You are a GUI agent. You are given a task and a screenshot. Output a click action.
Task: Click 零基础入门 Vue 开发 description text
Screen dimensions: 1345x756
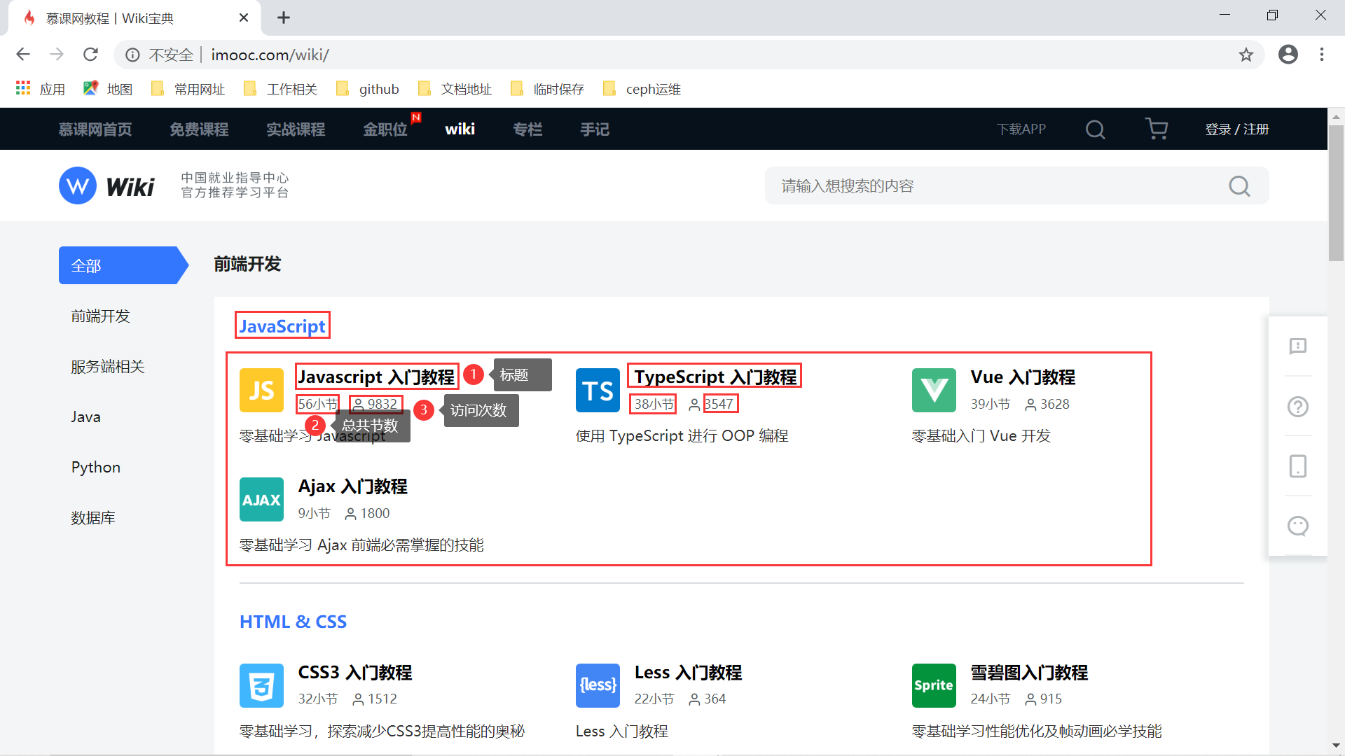pyautogui.click(x=981, y=435)
